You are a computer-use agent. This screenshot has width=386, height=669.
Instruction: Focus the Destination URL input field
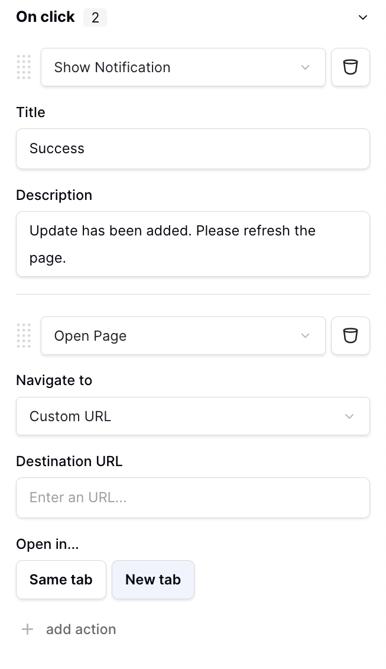193,497
